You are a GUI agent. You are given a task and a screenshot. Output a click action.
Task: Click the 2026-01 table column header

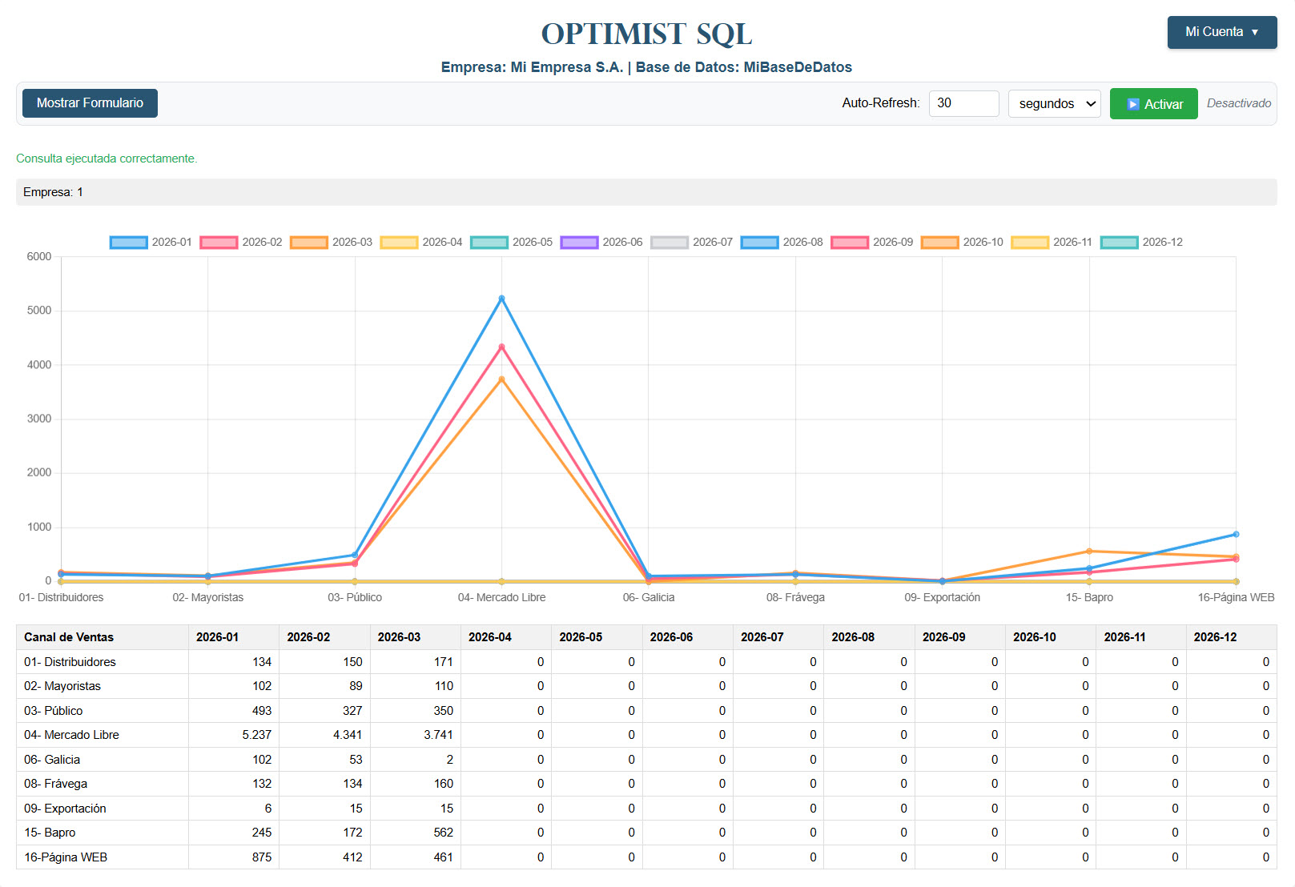(217, 637)
